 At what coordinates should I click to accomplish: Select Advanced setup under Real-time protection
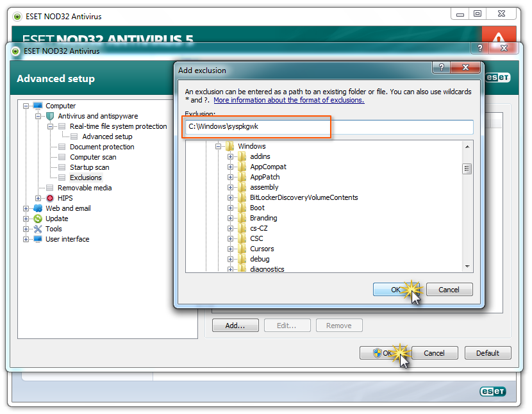(x=107, y=137)
